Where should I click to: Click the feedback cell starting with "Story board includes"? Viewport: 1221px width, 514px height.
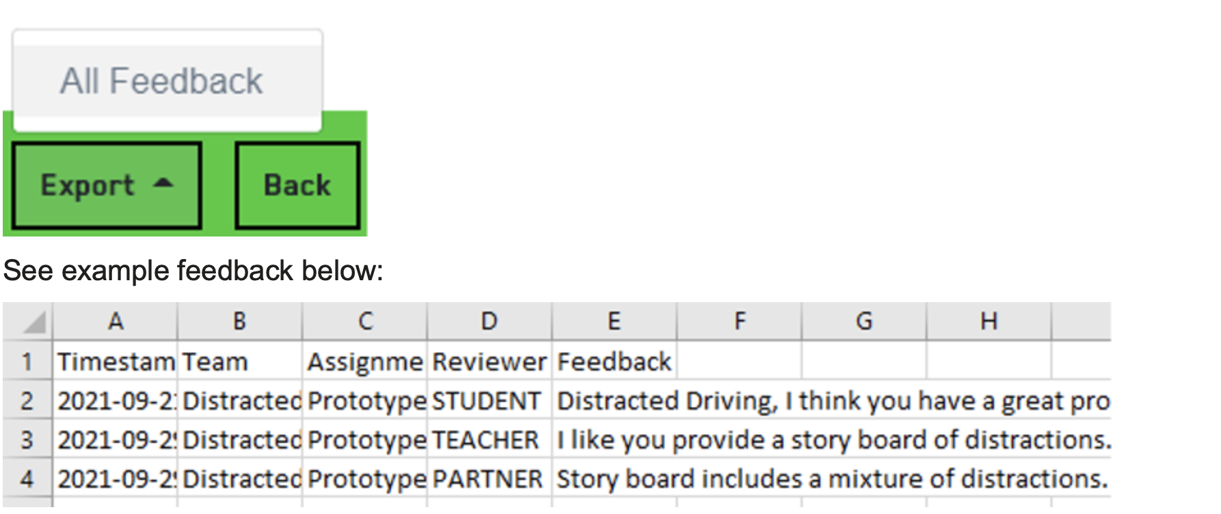tap(831, 478)
